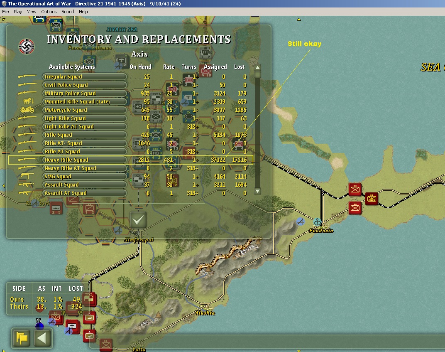
Task: Select the red infantry unit near Yalta
Action: [106, 345]
